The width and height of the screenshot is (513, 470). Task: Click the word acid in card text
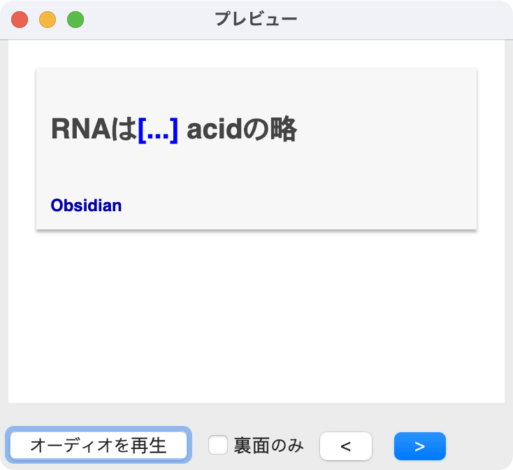(212, 129)
